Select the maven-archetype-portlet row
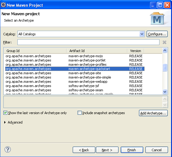 [75, 60]
